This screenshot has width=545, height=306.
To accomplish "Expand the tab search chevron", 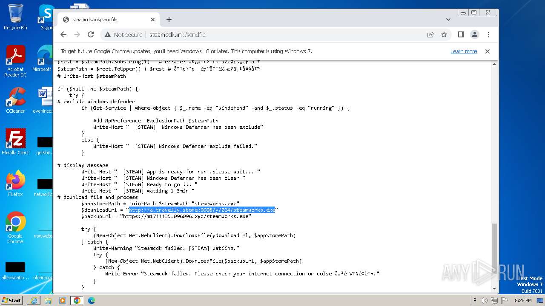I will pos(448,20).
